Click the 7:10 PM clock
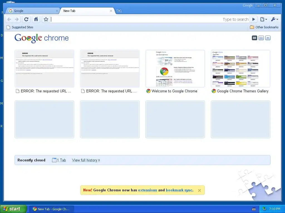The image size is (285, 213). point(275,209)
